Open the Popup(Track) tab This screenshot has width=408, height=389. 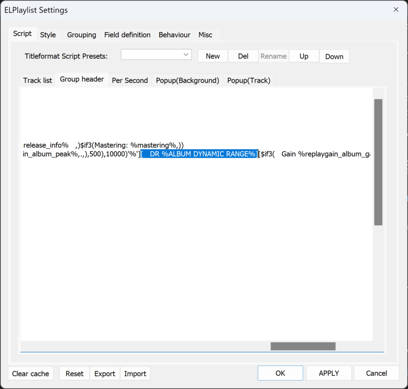click(248, 80)
